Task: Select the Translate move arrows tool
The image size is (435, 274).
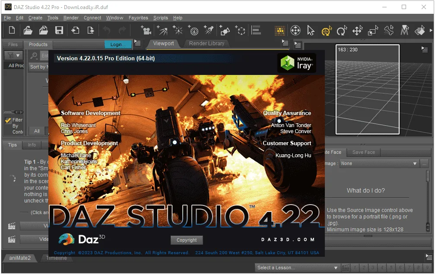Action: [357, 31]
